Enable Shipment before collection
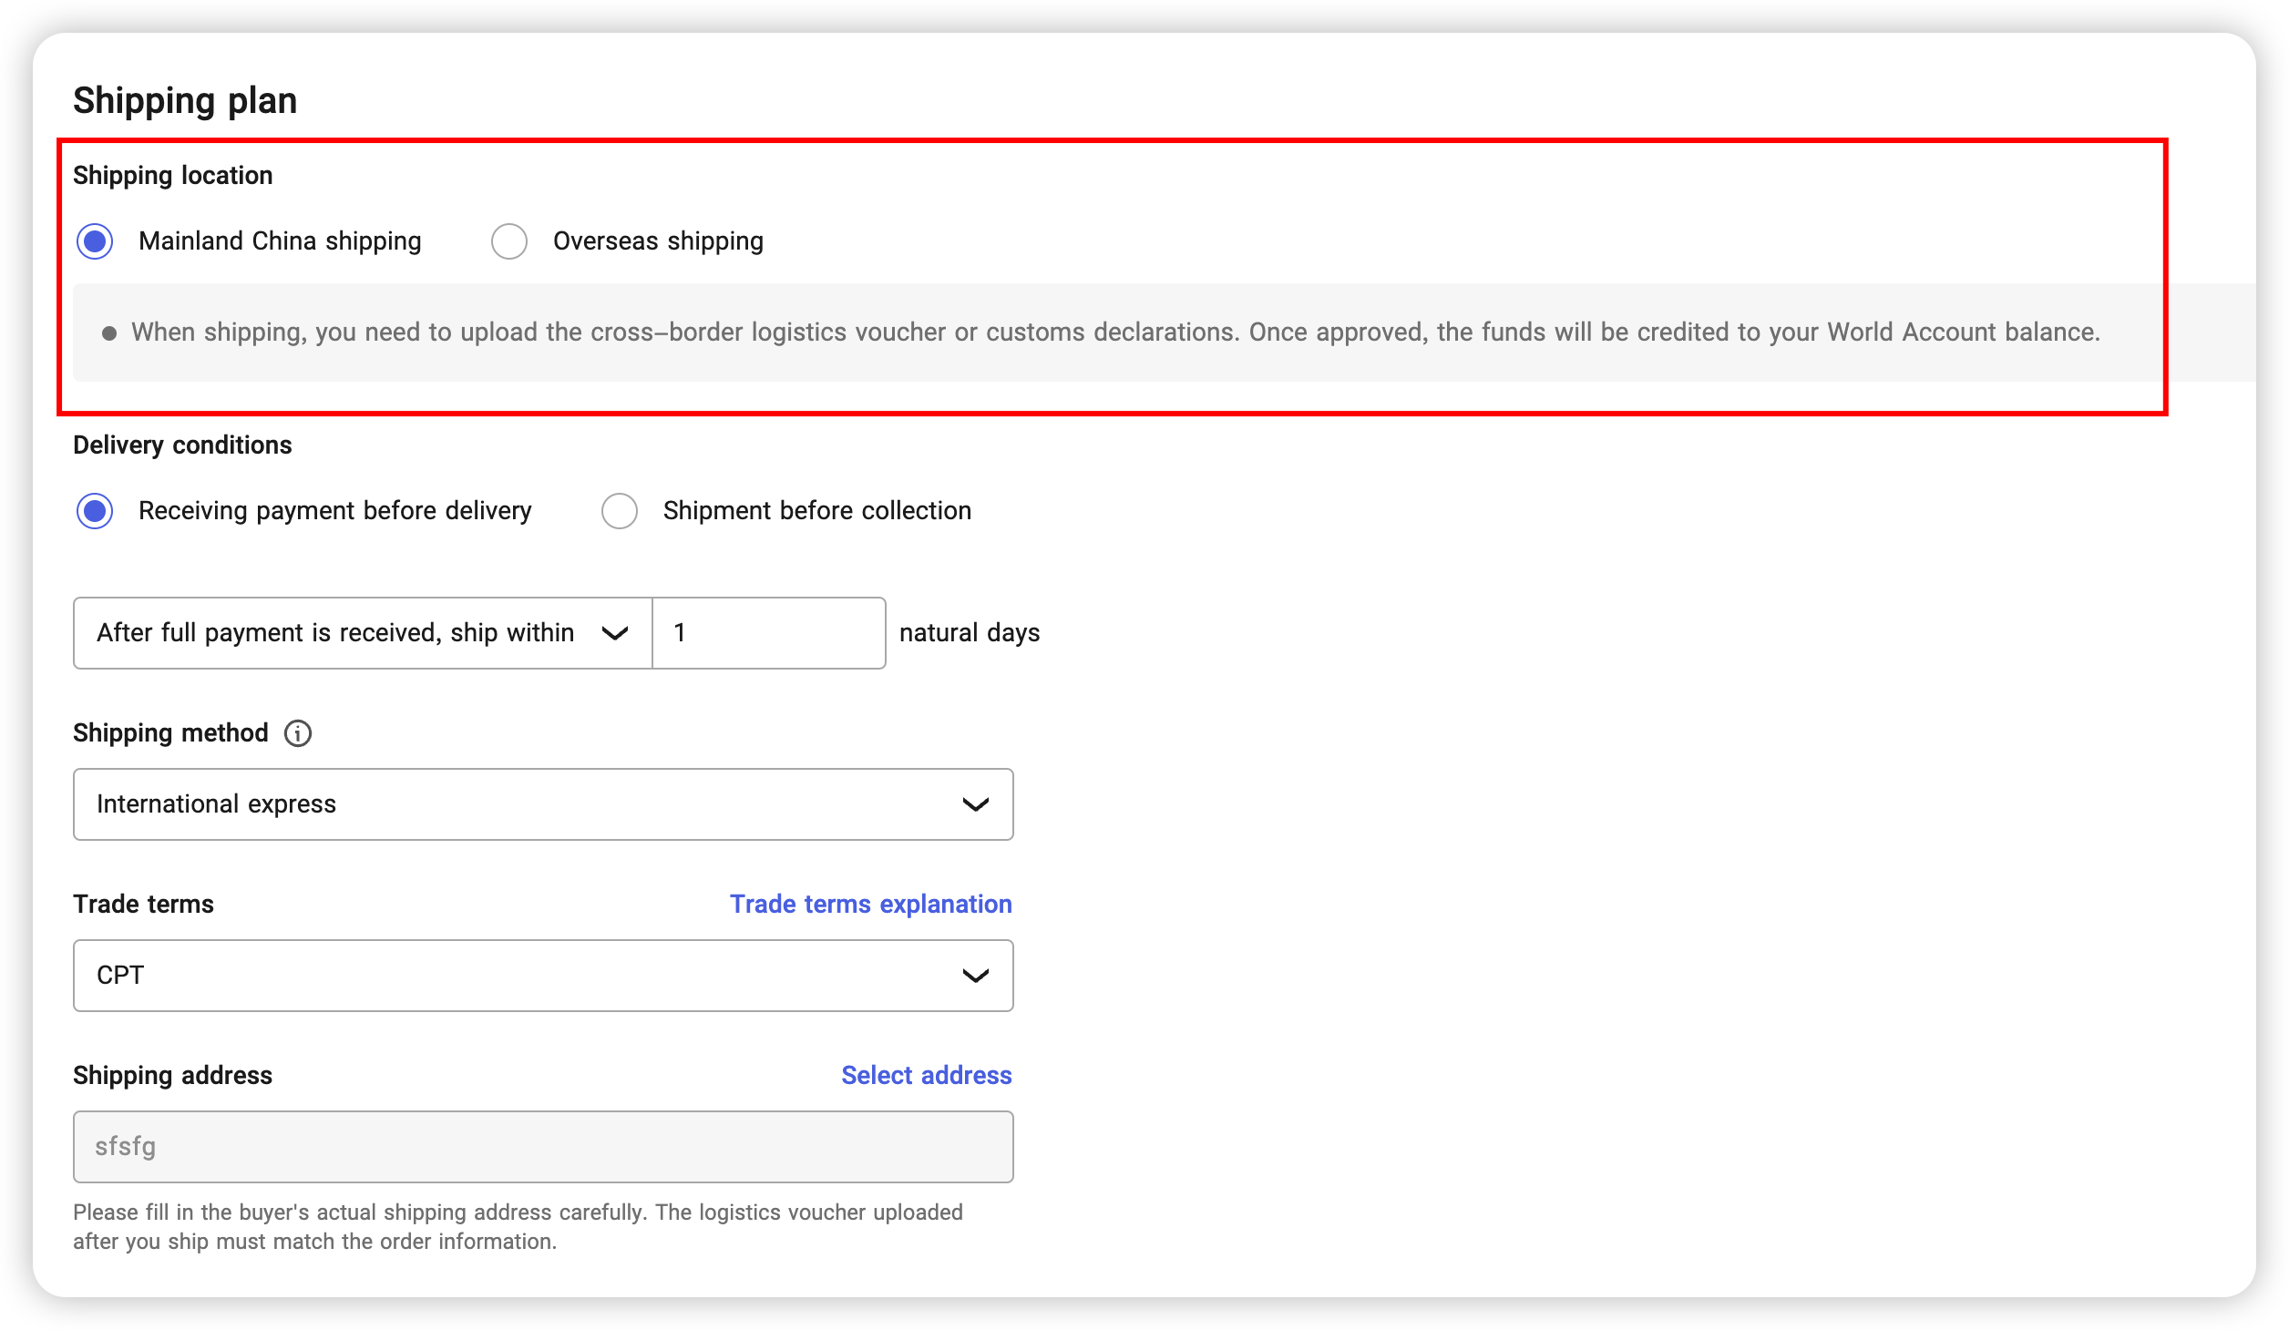 click(x=620, y=511)
